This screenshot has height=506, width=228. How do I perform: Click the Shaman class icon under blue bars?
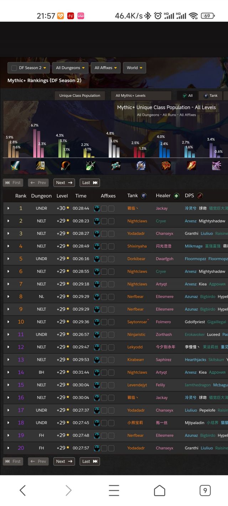[166, 165]
